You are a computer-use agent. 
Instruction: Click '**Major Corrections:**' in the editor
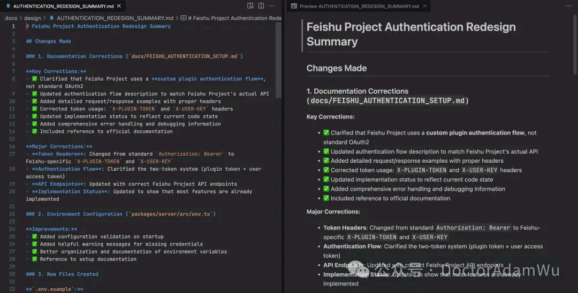pyautogui.click(x=59, y=146)
